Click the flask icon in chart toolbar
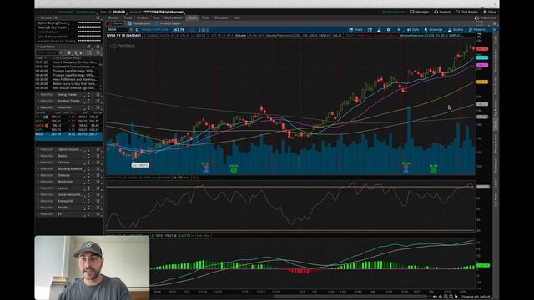Viewport: 534px width, 300px height. (x=379, y=30)
